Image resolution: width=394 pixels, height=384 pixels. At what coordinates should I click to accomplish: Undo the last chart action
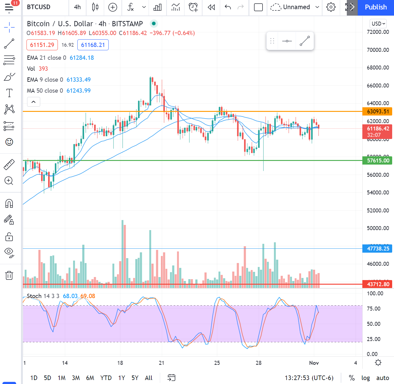tap(228, 7)
